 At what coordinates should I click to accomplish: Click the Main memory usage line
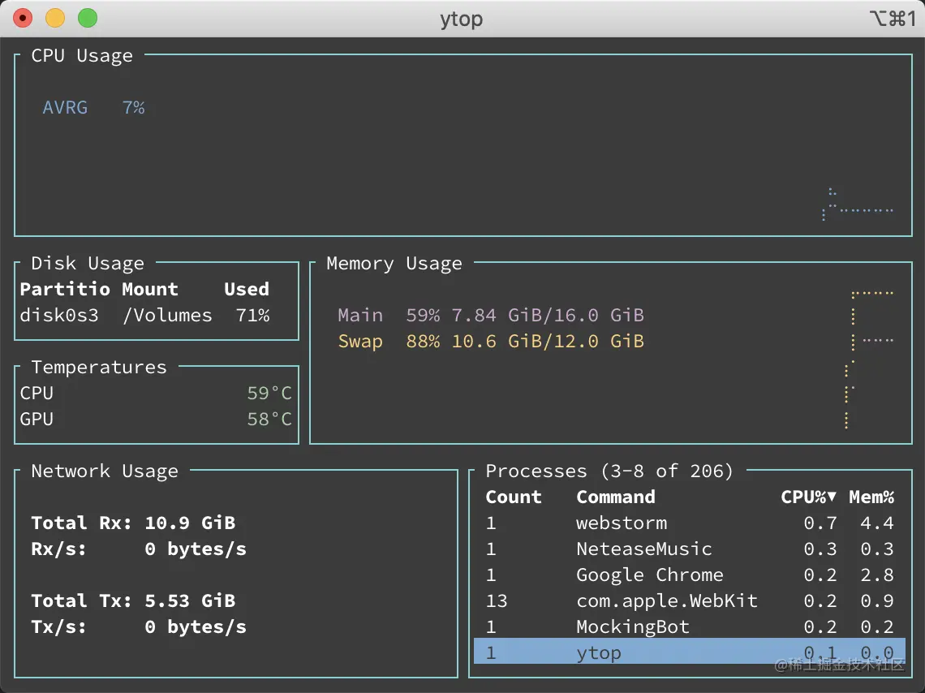pyautogui.click(x=490, y=315)
